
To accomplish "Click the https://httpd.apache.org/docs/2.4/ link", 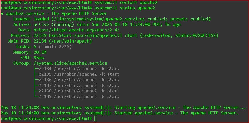I will point(76,30).
